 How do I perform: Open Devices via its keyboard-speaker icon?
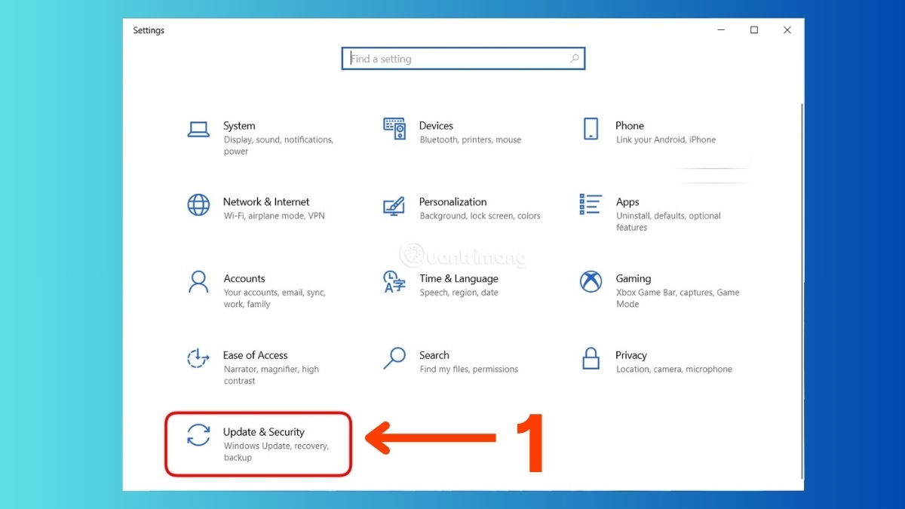[394, 129]
